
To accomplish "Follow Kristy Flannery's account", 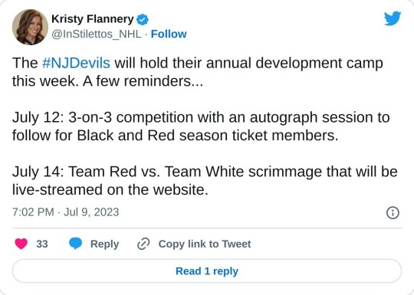I will 169,34.
